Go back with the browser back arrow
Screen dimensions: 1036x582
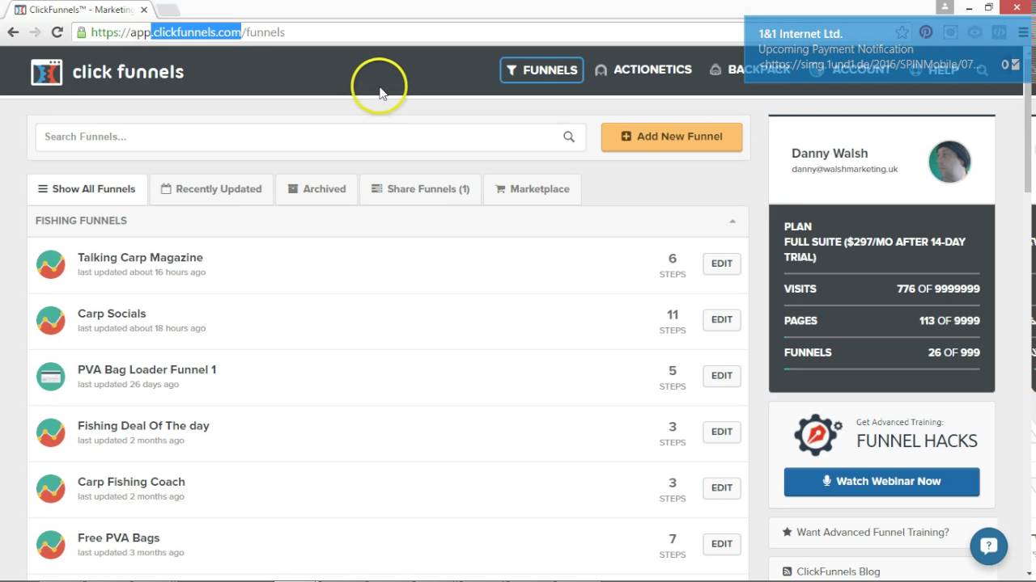13,32
